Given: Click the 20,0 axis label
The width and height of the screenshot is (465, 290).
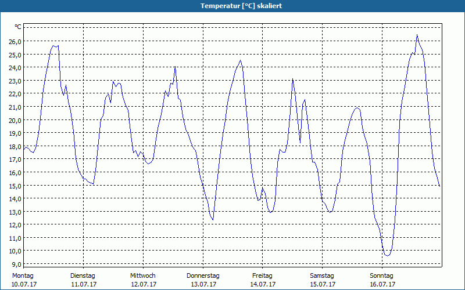Looking at the screenshot, I should click(16, 120).
